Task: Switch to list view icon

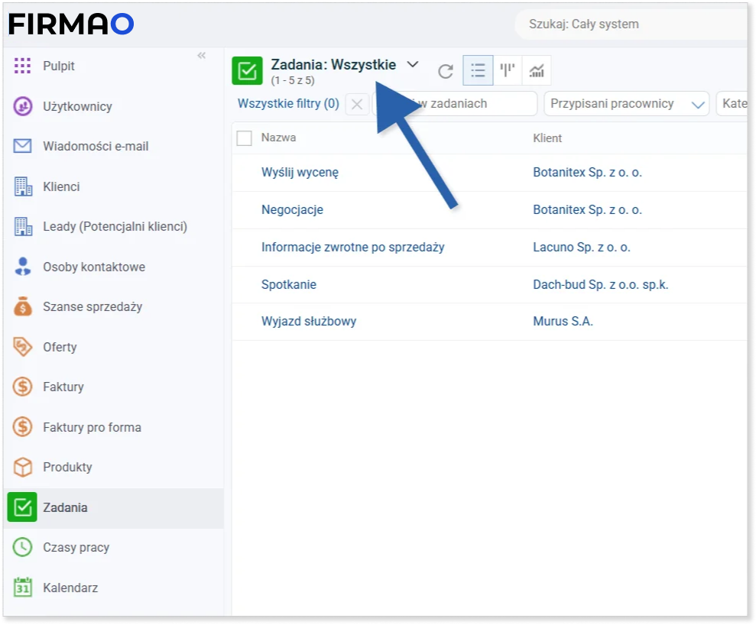Action: coord(478,71)
